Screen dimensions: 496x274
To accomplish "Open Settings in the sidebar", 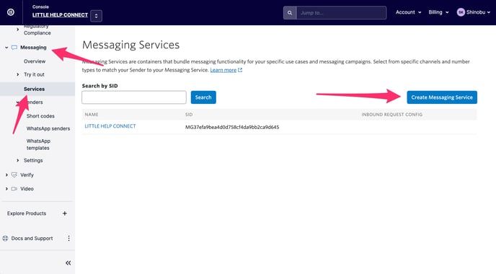I will [33, 160].
